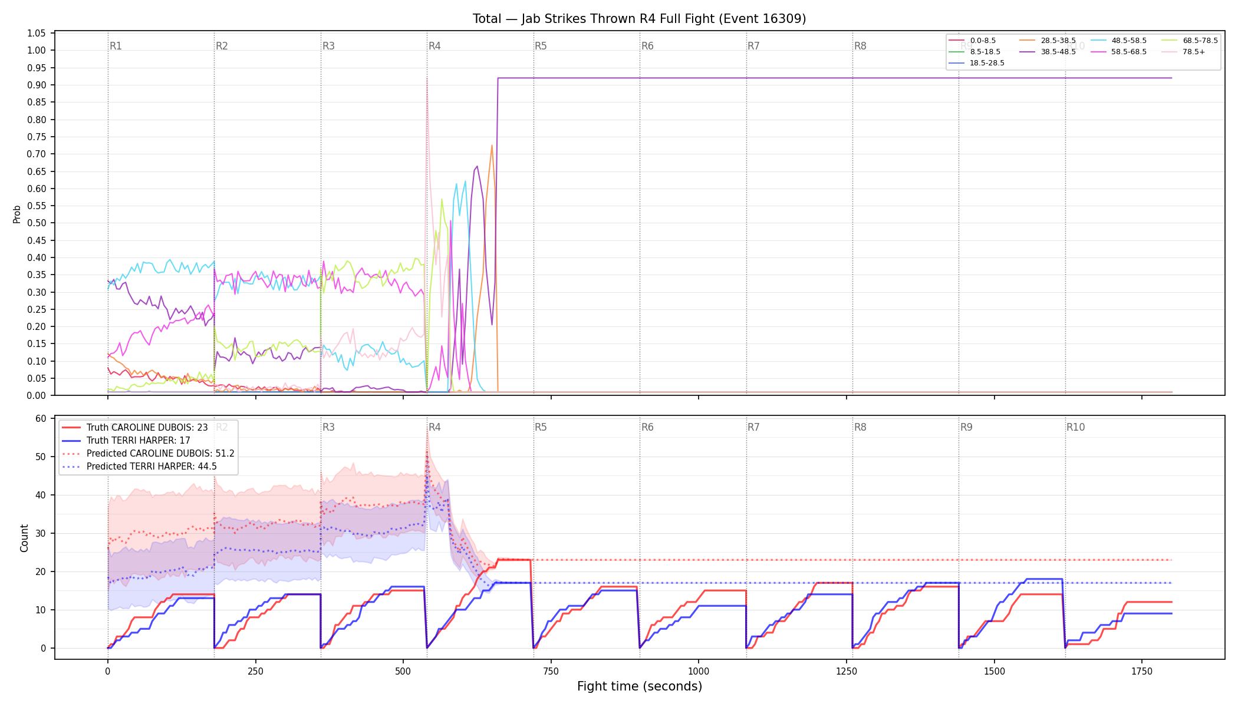The height and width of the screenshot is (707, 1238).
Task: Click the chart title mentioning Event 16309
Action: tap(639, 19)
